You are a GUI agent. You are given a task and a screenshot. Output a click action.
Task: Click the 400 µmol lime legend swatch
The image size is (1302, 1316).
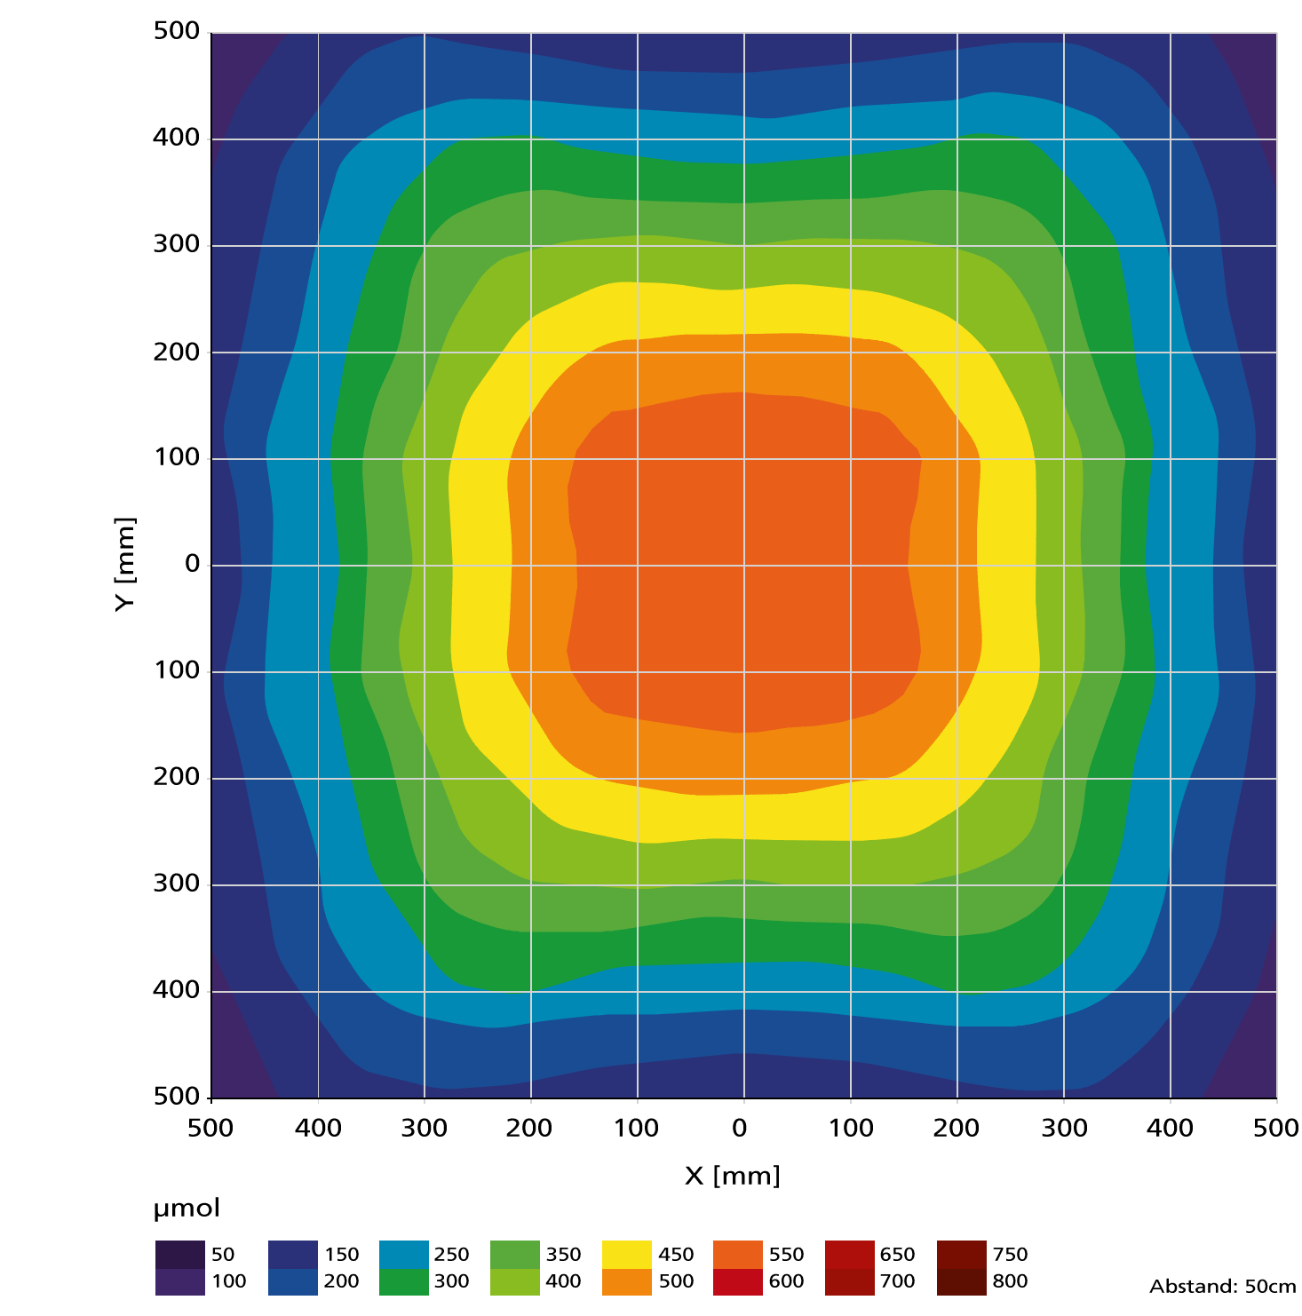click(515, 1281)
